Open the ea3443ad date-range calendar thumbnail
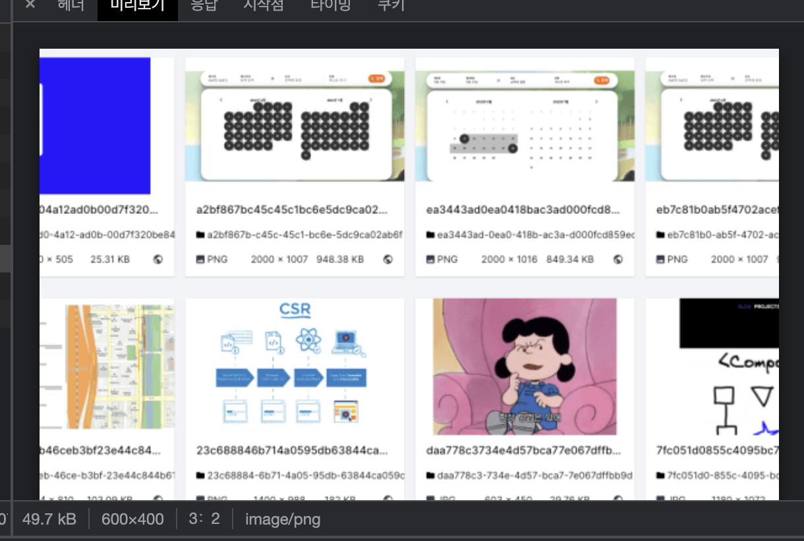 (x=525, y=126)
